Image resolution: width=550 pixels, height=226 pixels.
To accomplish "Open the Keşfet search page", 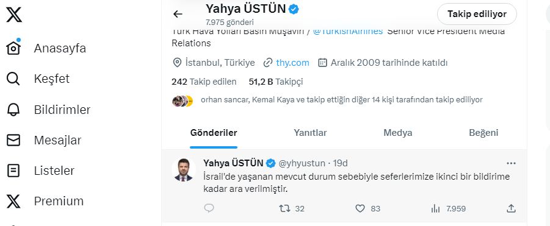I will [x=38, y=79].
